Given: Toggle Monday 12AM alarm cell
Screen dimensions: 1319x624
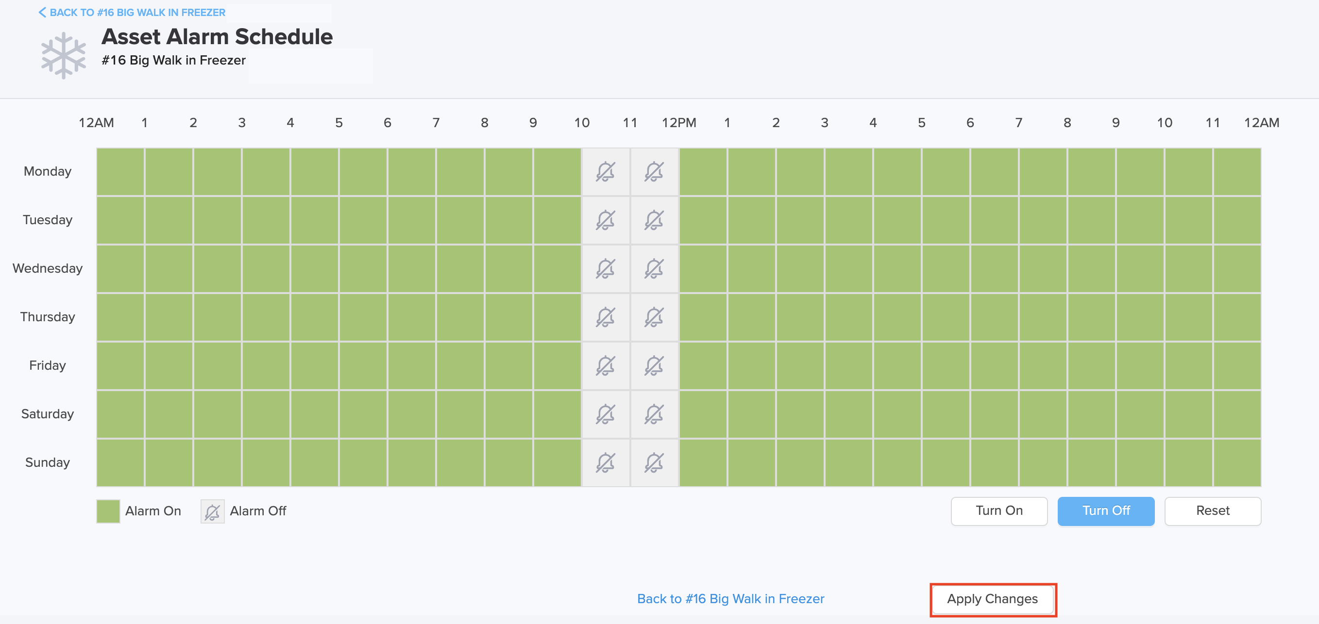Looking at the screenshot, I should (x=120, y=172).
